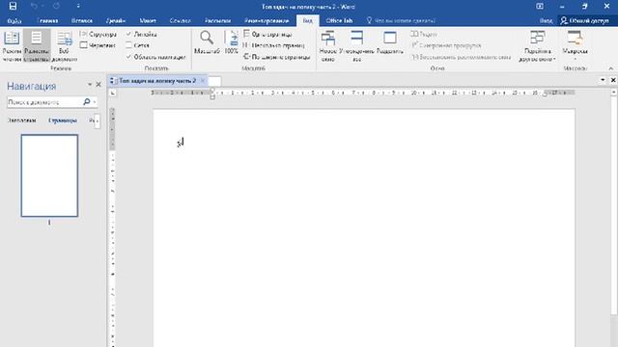Close the document tab in Office Tab bar

203,81
